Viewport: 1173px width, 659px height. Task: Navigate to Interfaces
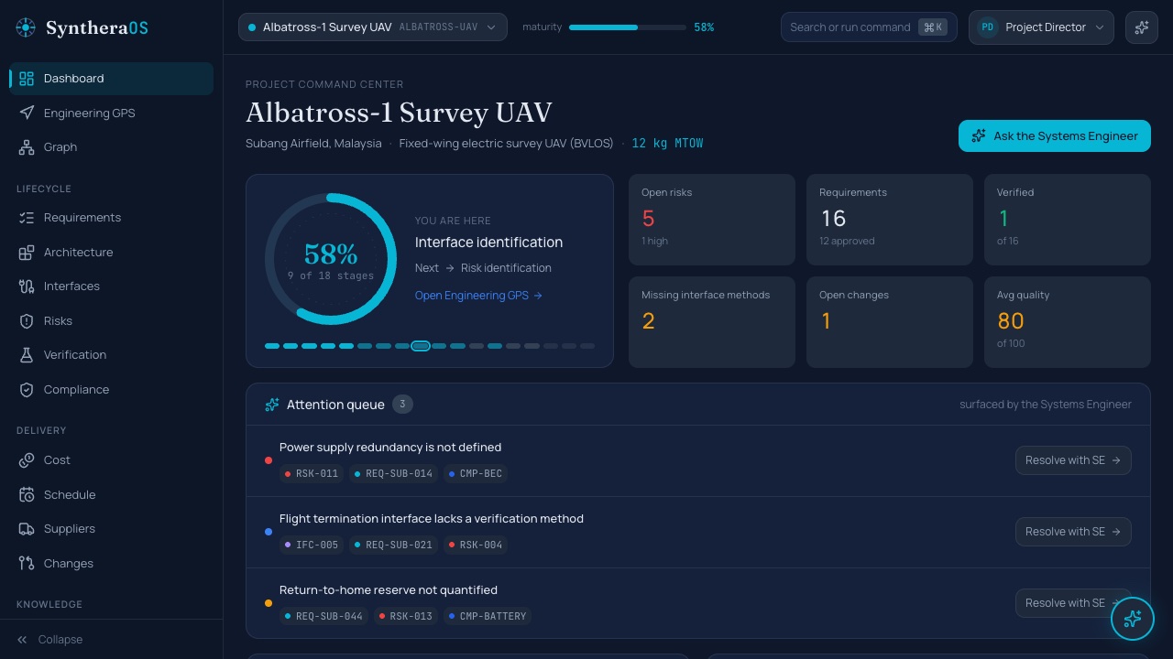[x=111, y=286]
